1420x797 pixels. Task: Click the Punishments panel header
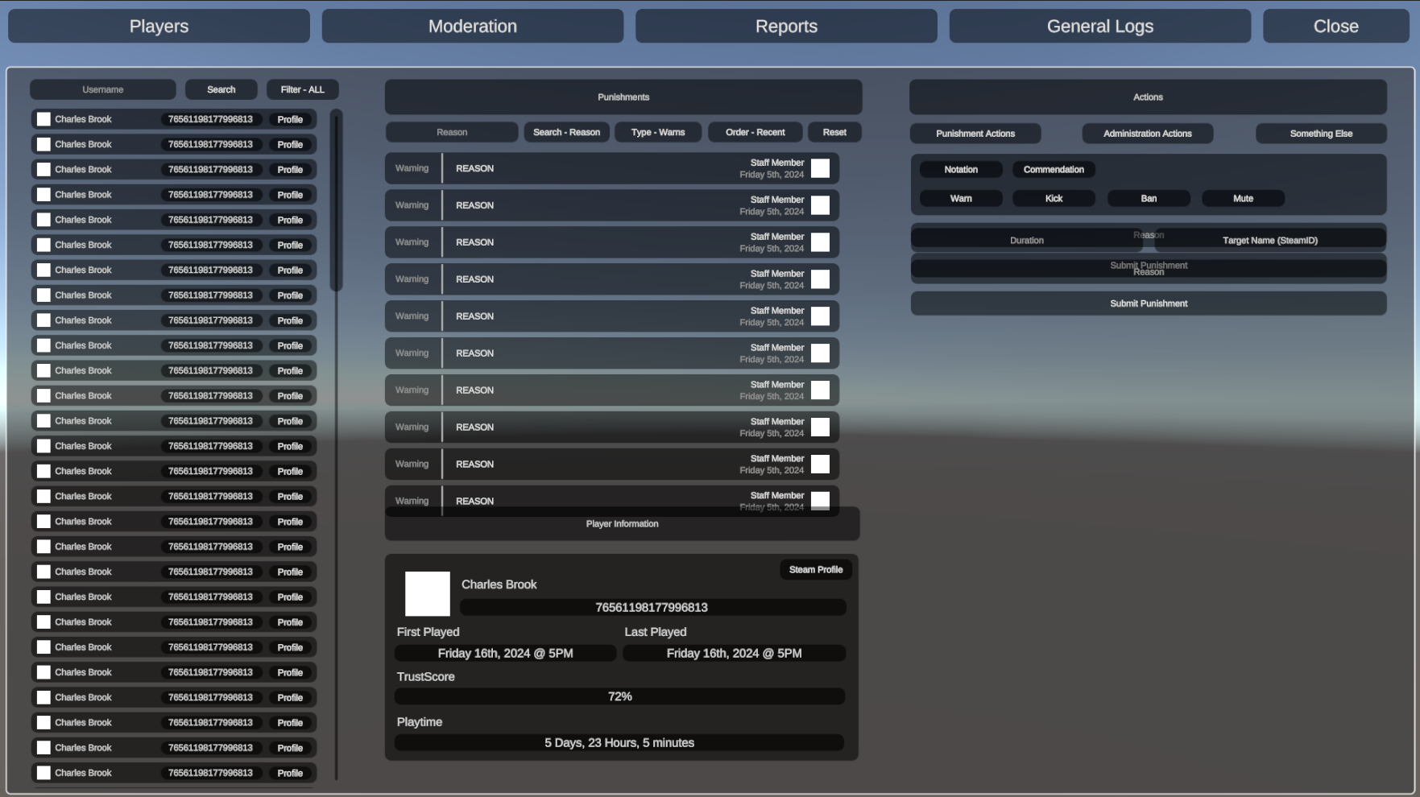coord(623,97)
